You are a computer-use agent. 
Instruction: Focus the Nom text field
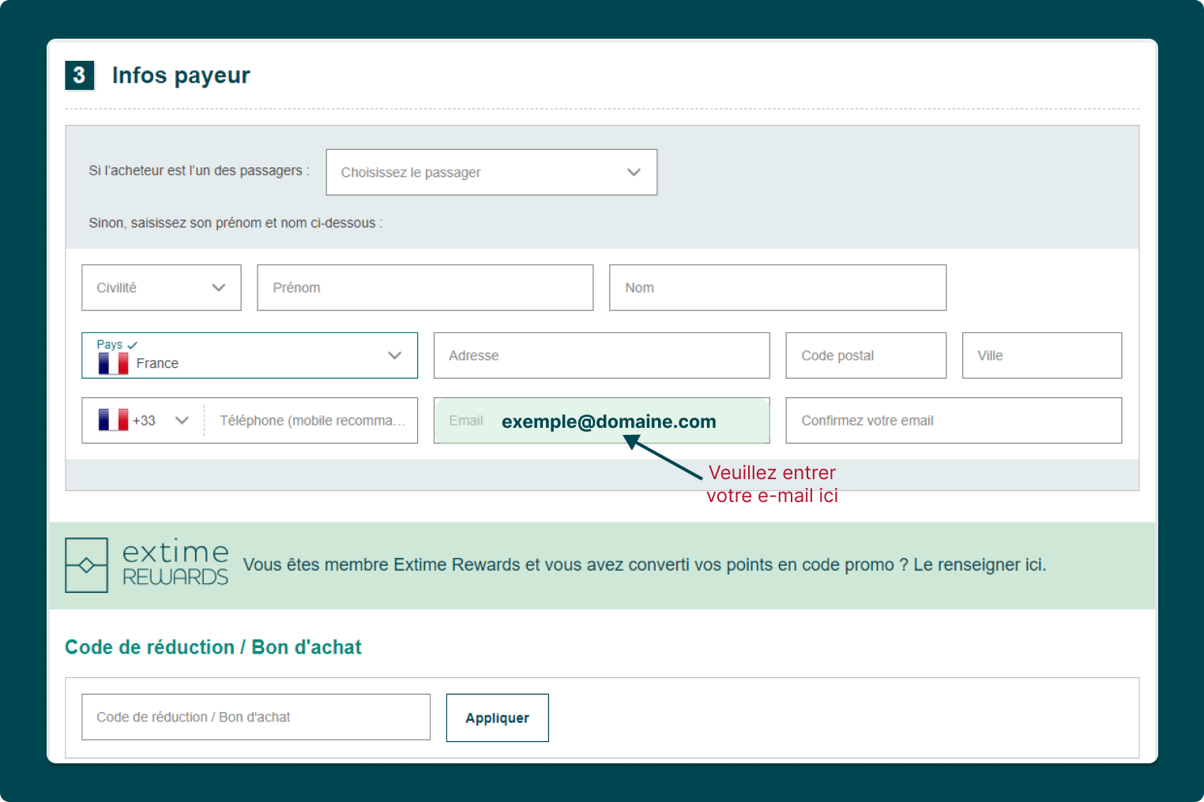pyautogui.click(x=777, y=287)
